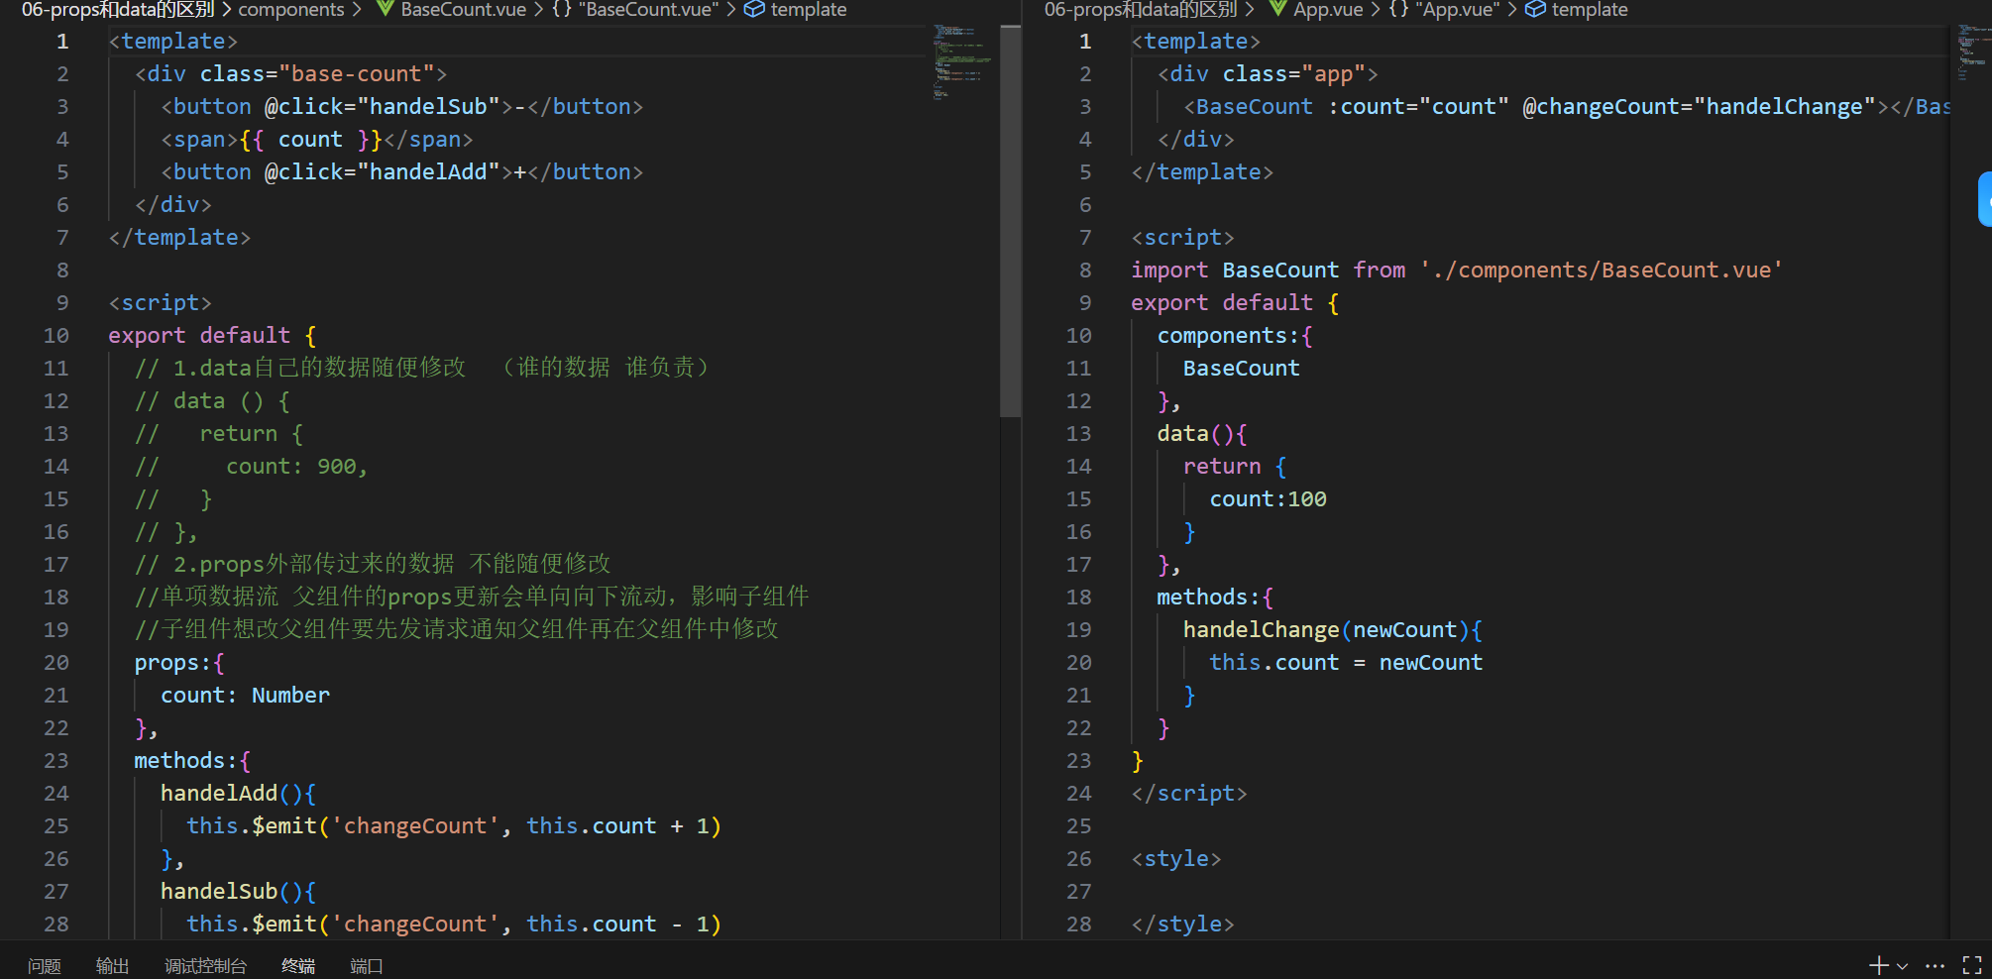Screen dimensions: 1992x979
Task: Click '@changeCount' attribute in App.vue
Action: pyautogui.click(x=1601, y=107)
